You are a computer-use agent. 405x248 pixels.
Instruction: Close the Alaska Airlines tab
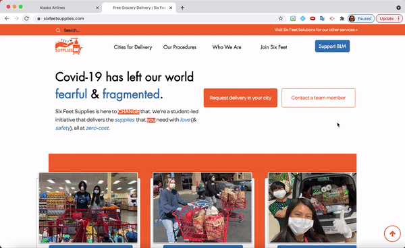point(97,7)
